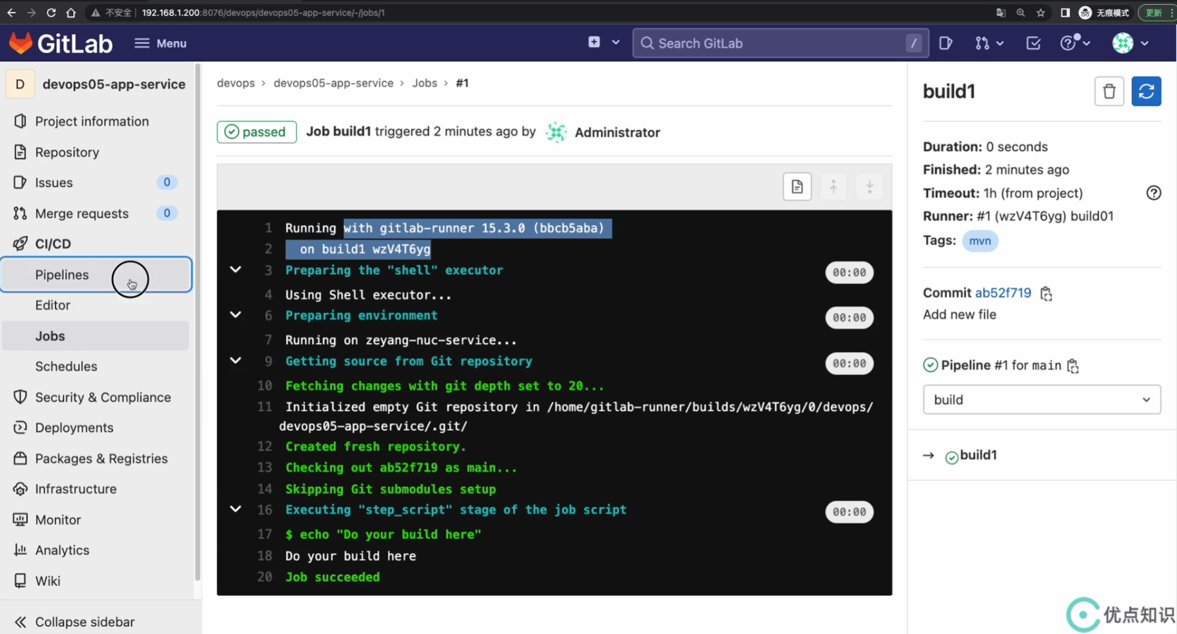This screenshot has height=634, width=1177.
Task: Open the user avatar menu
Action: tap(1130, 43)
